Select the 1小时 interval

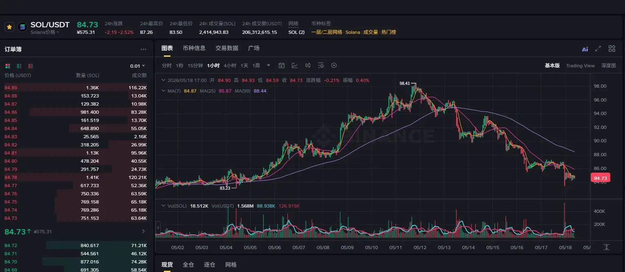(213, 66)
